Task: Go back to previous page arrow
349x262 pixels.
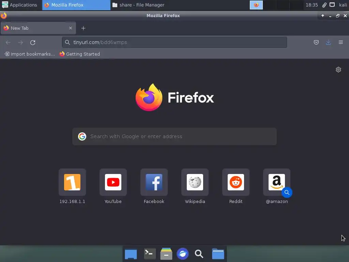Action: 8,43
